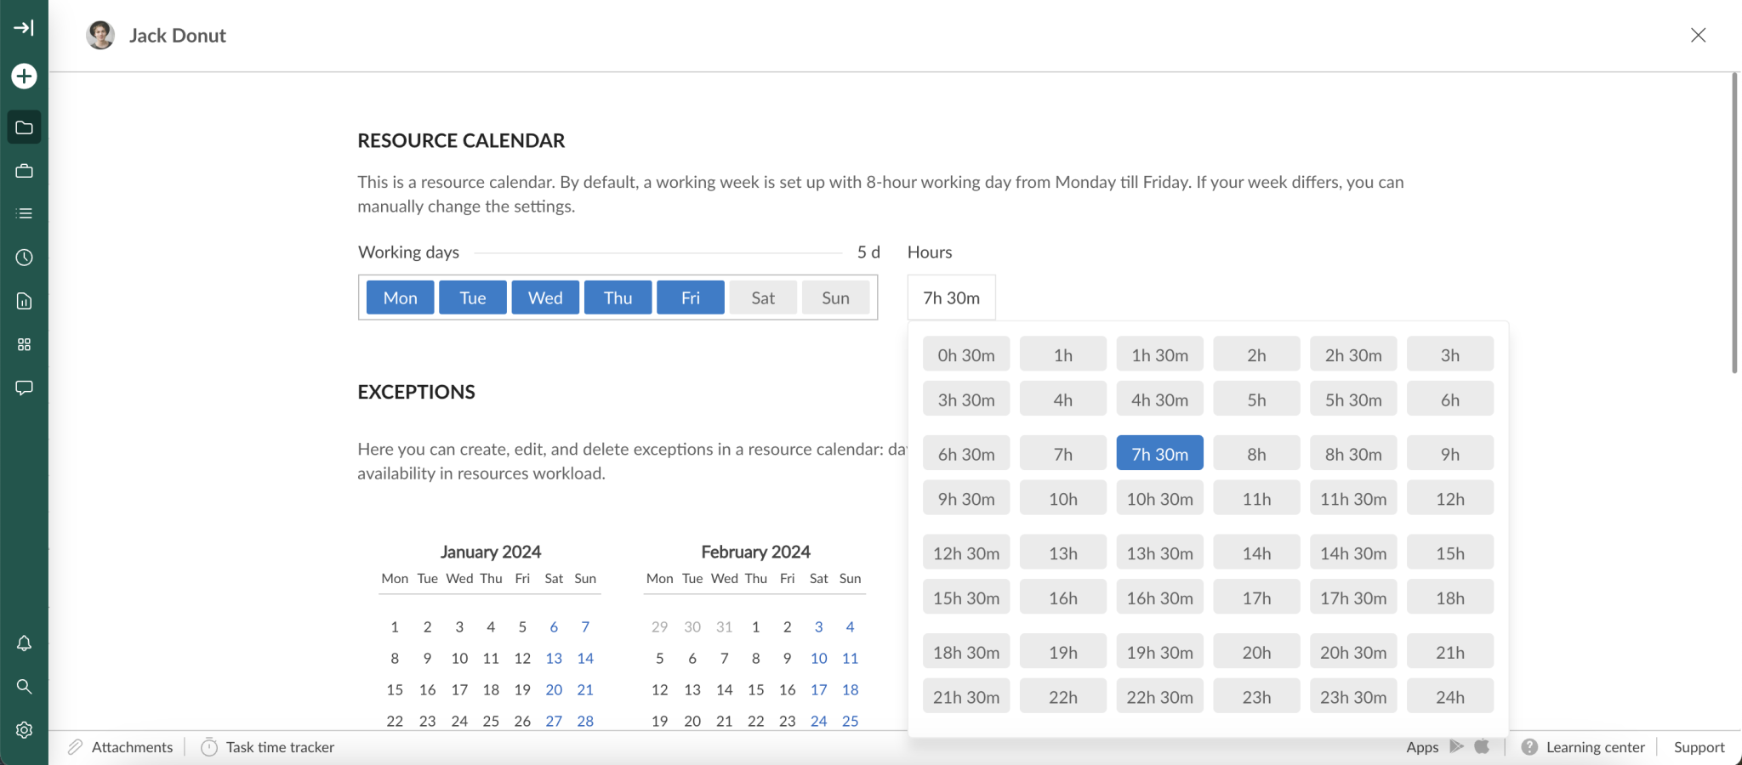Pick 20h 30m from the hours grid
This screenshot has height=765, width=1742.
coord(1353,652)
